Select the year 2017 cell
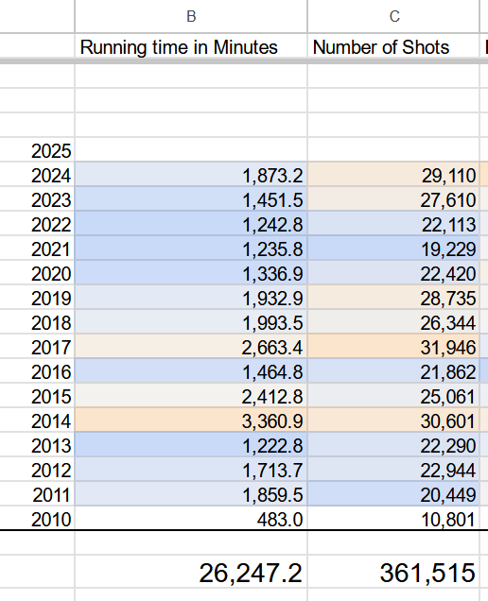 pos(37,347)
